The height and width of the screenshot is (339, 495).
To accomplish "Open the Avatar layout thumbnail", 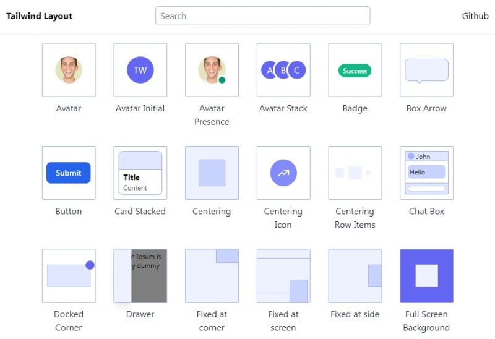I will pyautogui.click(x=69, y=70).
